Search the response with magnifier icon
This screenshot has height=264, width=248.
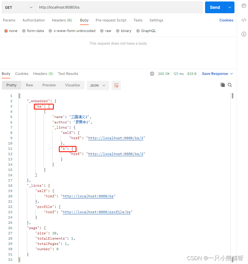[230, 85]
